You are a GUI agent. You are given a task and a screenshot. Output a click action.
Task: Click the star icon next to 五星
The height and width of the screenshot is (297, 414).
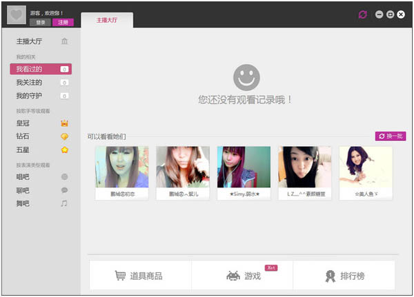[x=64, y=150]
